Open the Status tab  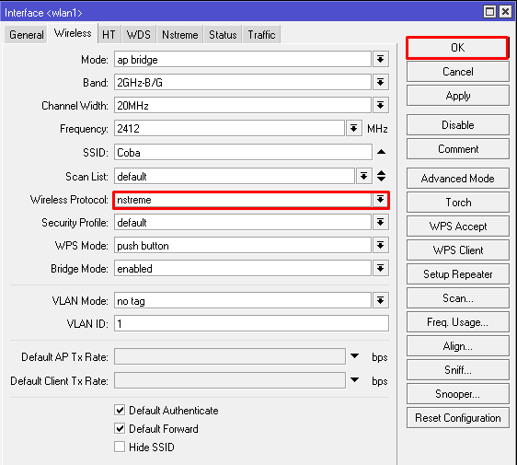pos(223,35)
